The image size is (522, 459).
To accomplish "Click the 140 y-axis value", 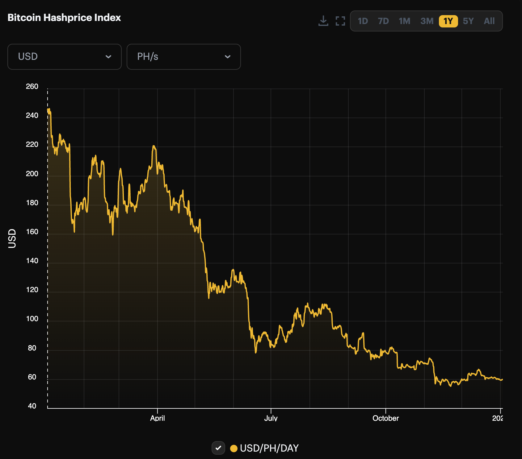I will 32,261.
